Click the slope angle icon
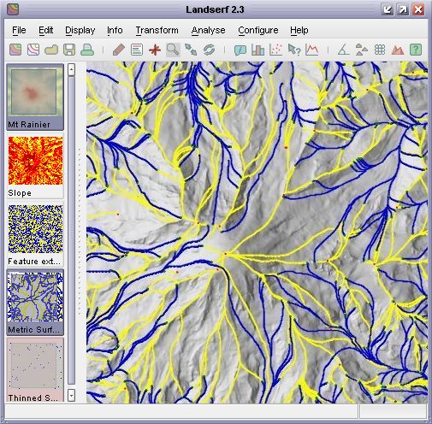Screen dimensions: 432x424 [x=344, y=50]
